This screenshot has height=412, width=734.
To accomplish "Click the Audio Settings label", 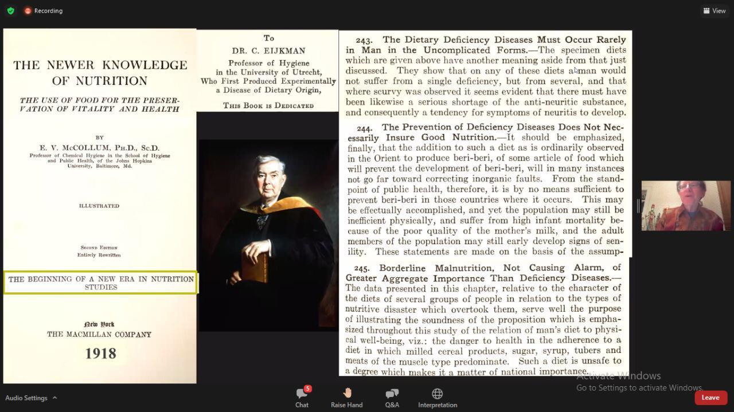I will click(x=26, y=398).
